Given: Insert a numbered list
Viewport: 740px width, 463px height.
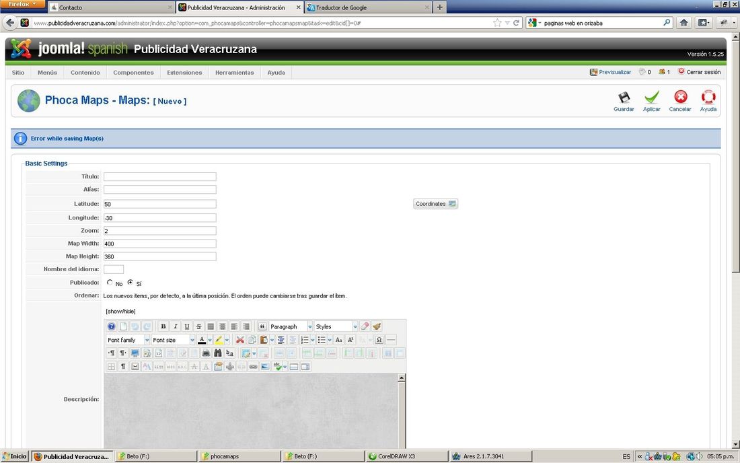Looking at the screenshot, I should [x=305, y=340].
